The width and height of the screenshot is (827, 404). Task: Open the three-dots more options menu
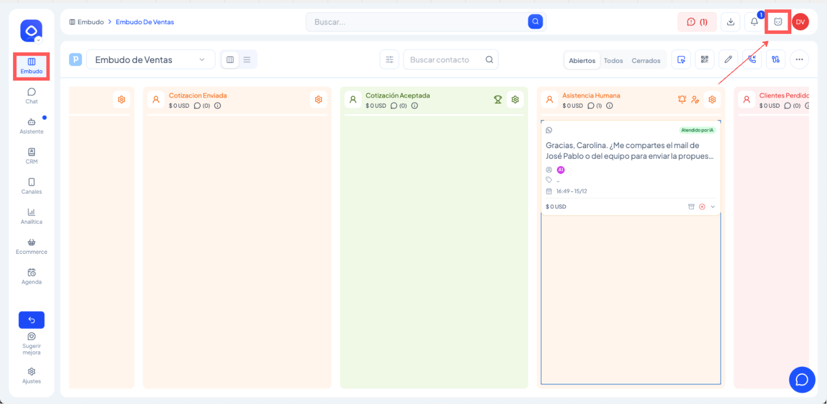coord(799,60)
